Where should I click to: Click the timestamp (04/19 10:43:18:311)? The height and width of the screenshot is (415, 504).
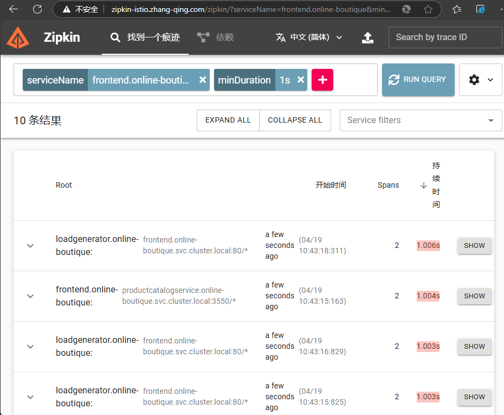tap(322, 245)
